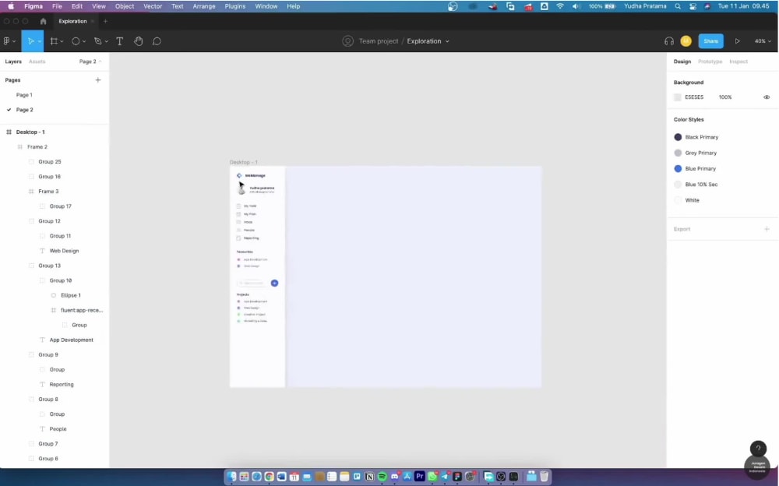Image resolution: width=779 pixels, height=486 pixels.
Task: Open Move tool options arrow
Action: (x=39, y=42)
